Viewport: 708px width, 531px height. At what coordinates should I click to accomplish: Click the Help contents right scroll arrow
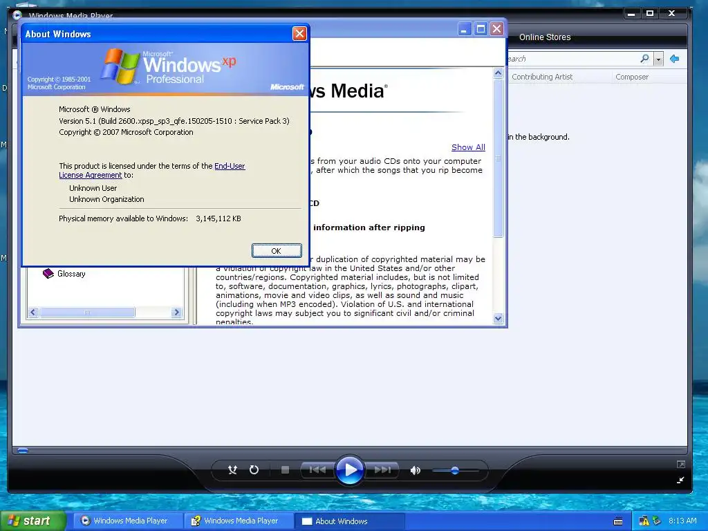176,312
